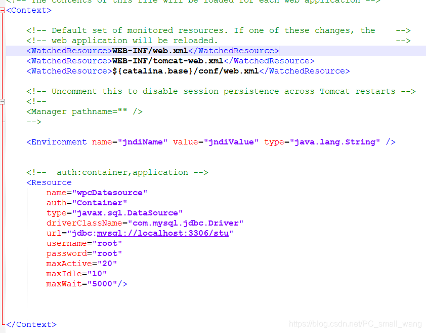This screenshot has width=426, height=333.
Task: Click the driverClassName attribute name
Action: [84, 224]
